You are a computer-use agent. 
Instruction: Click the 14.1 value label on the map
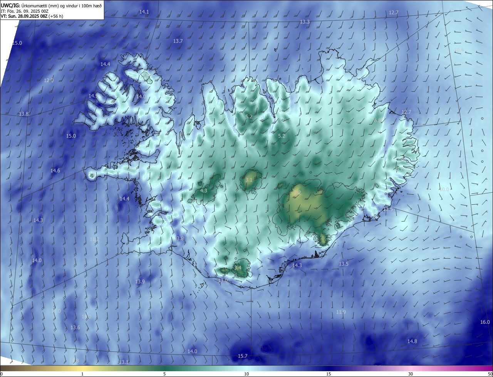click(144, 12)
